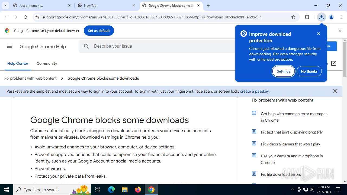Viewport: 347px width, 195px height.
Task: Click the page vertical scrollbar thumb
Action: (345, 60)
